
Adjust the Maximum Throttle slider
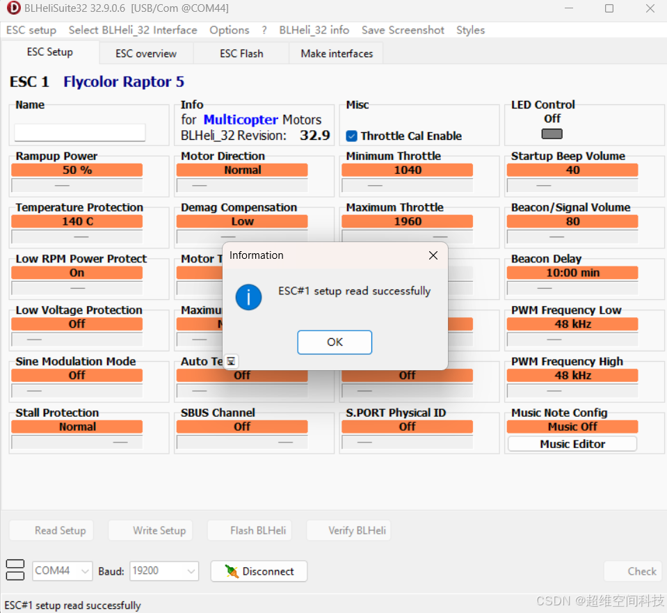coord(407,237)
